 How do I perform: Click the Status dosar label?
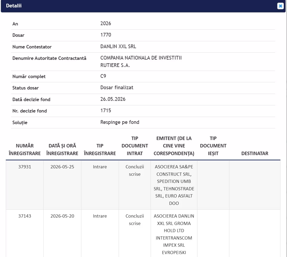[26, 88]
